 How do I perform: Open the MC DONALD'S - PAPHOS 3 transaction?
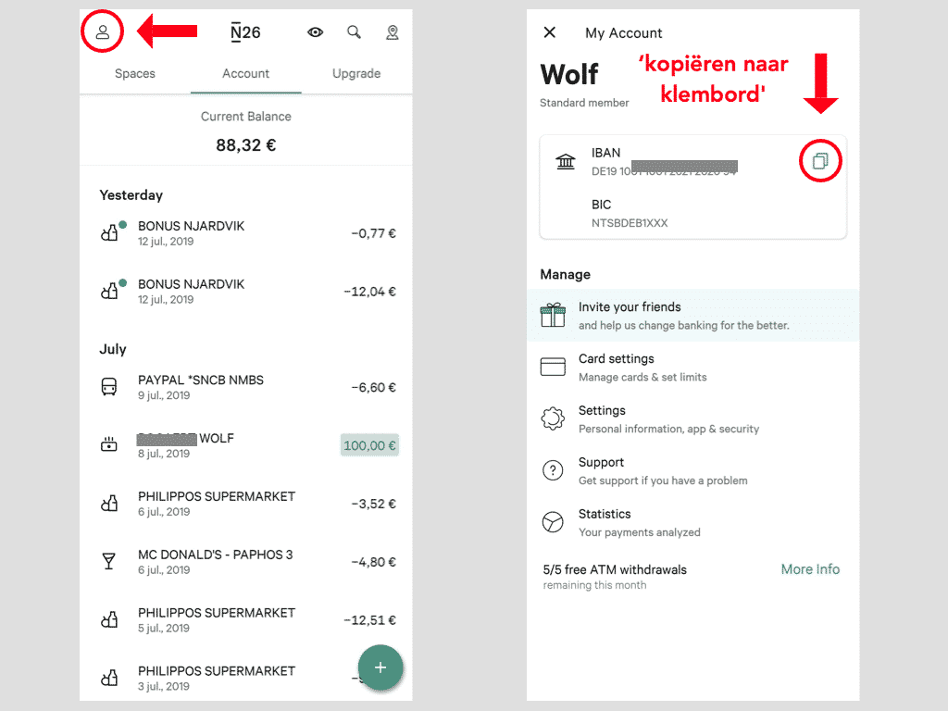pyautogui.click(x=246, y=562)
